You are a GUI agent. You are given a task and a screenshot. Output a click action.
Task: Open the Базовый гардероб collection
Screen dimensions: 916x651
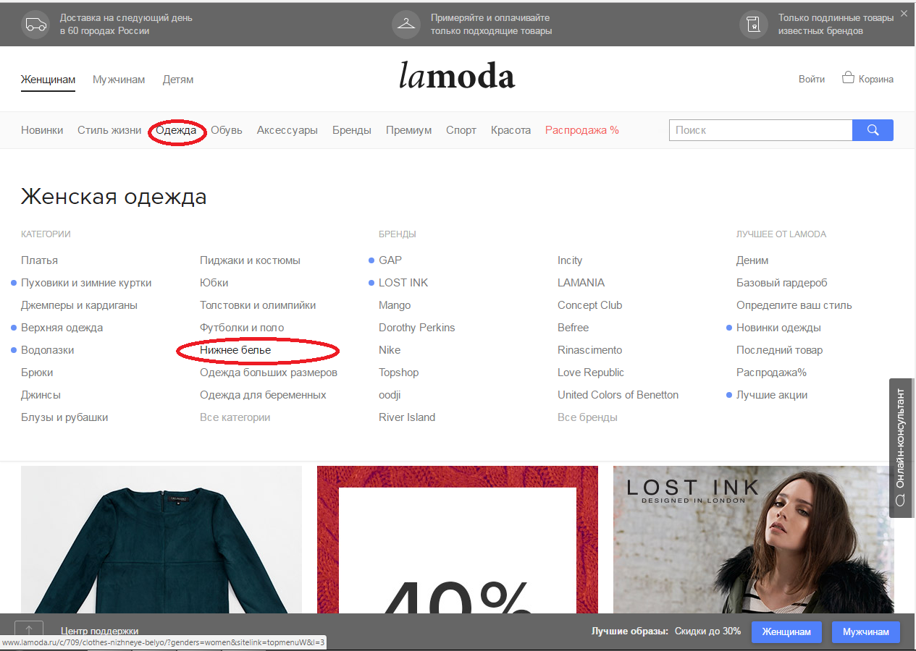(782, 283)
